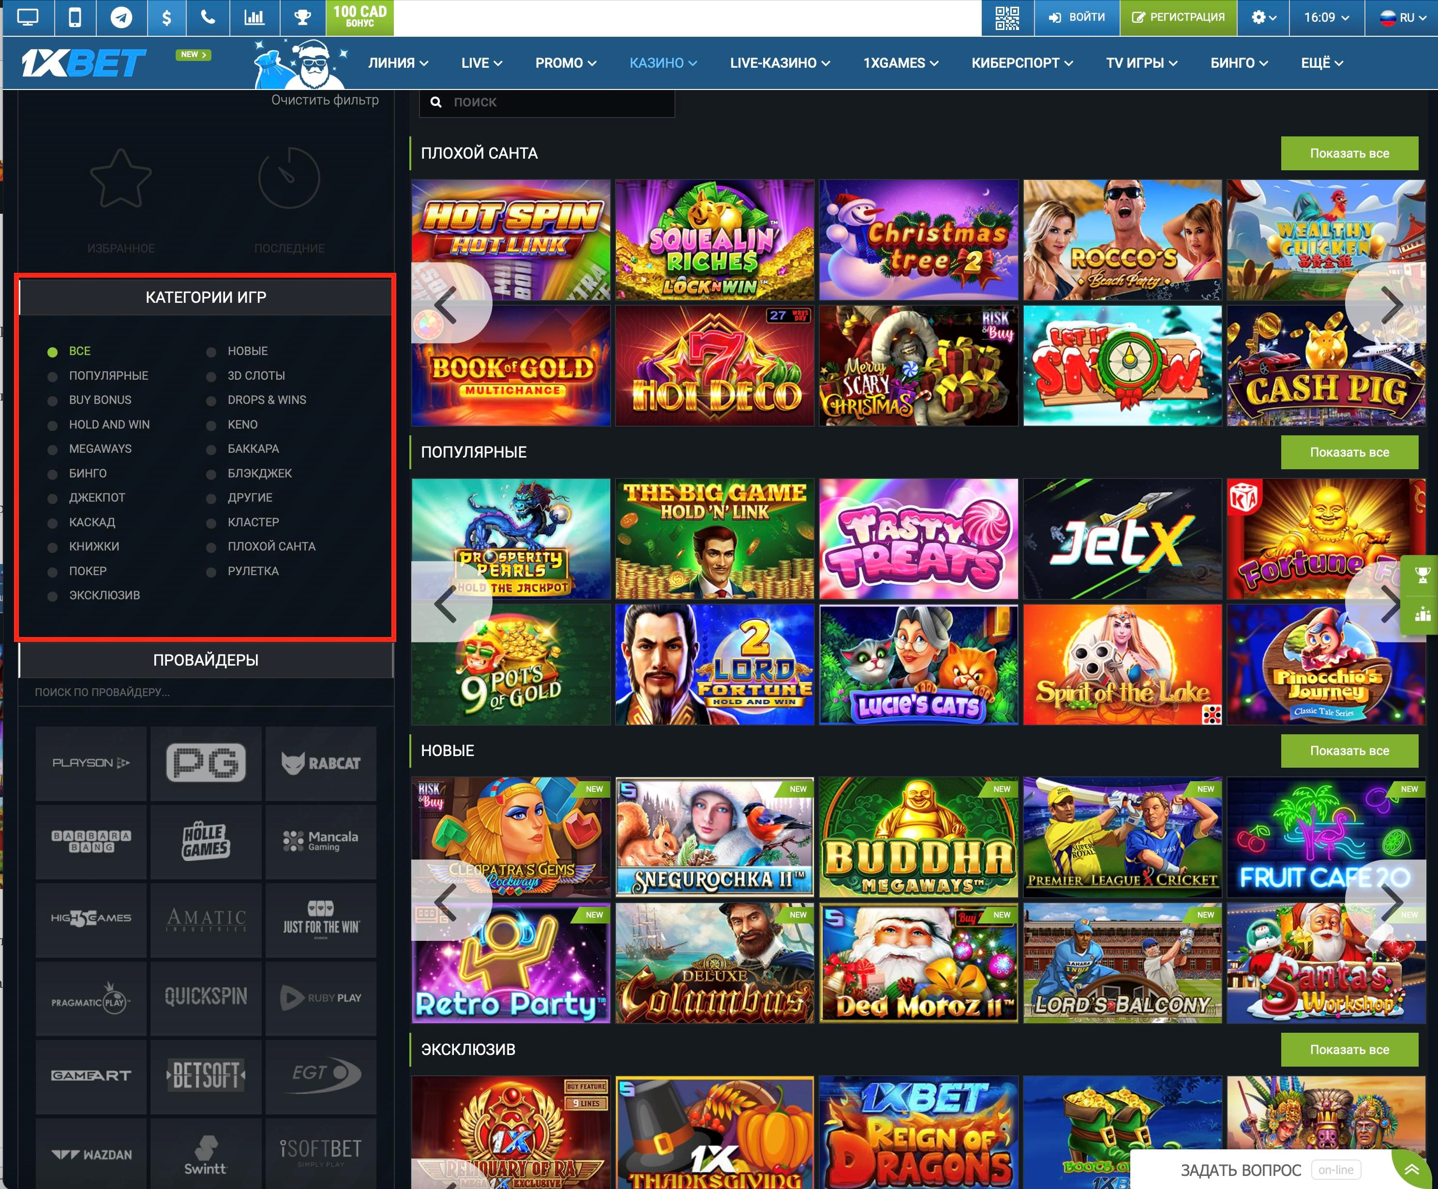Screen dimensions: 1438x1189
Task: Open the КАЗИНО menu item
Action: click(663, 63)
